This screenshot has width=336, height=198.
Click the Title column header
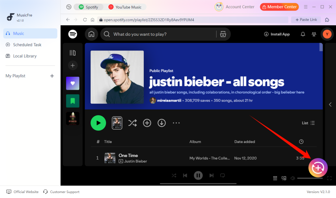pos(108,142)
